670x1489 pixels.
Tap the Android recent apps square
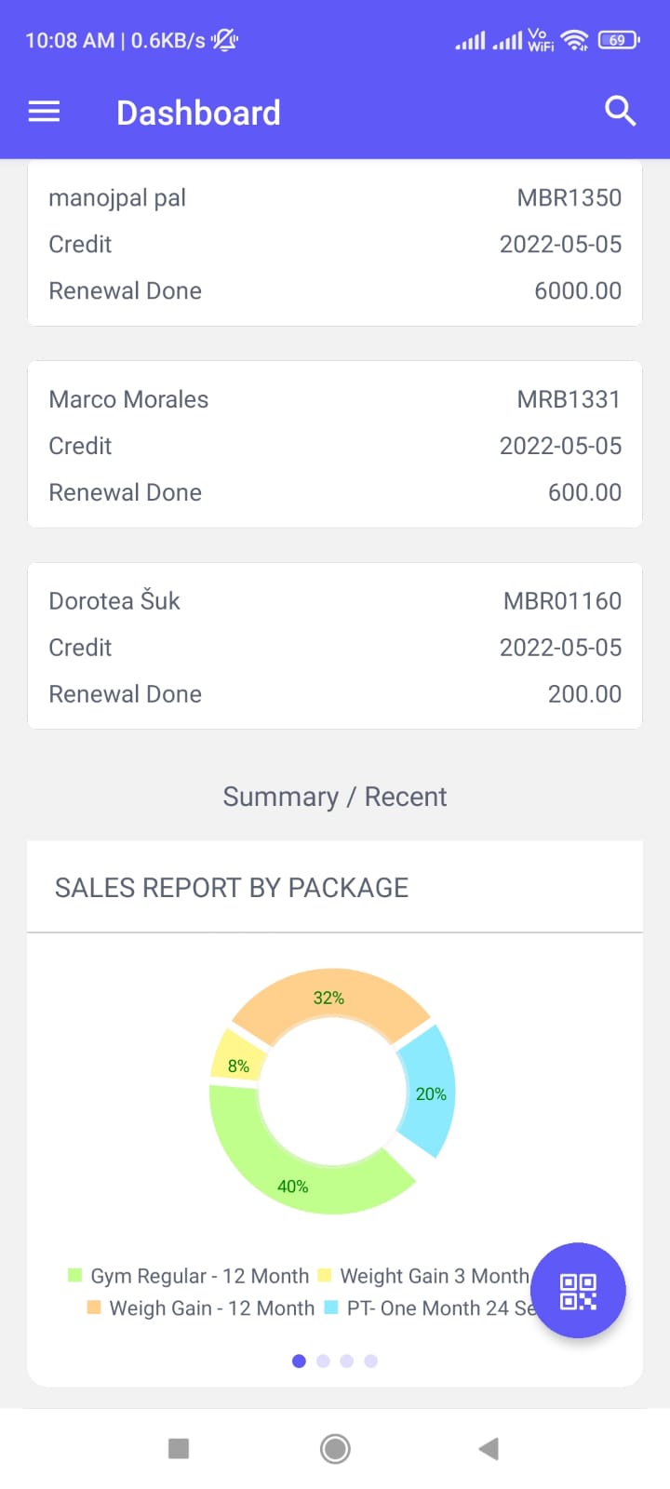tap(179, 1448)
